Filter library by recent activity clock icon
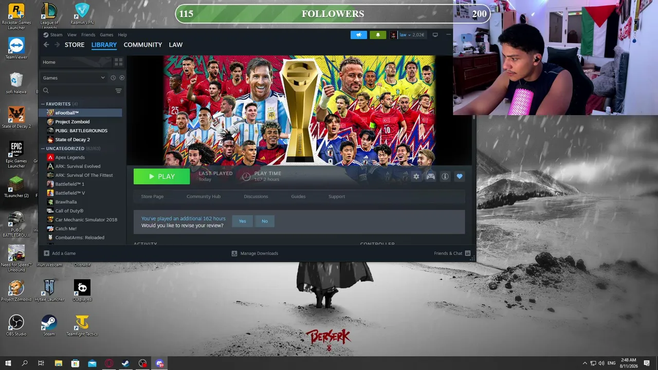The image size is (658, 370). pos(113,78)
